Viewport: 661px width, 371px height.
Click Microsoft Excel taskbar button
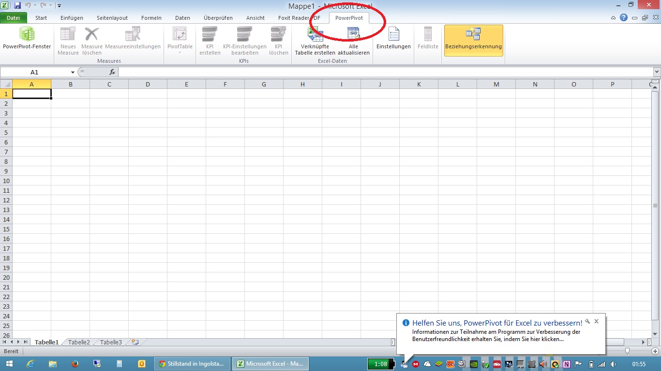point(270,364)
